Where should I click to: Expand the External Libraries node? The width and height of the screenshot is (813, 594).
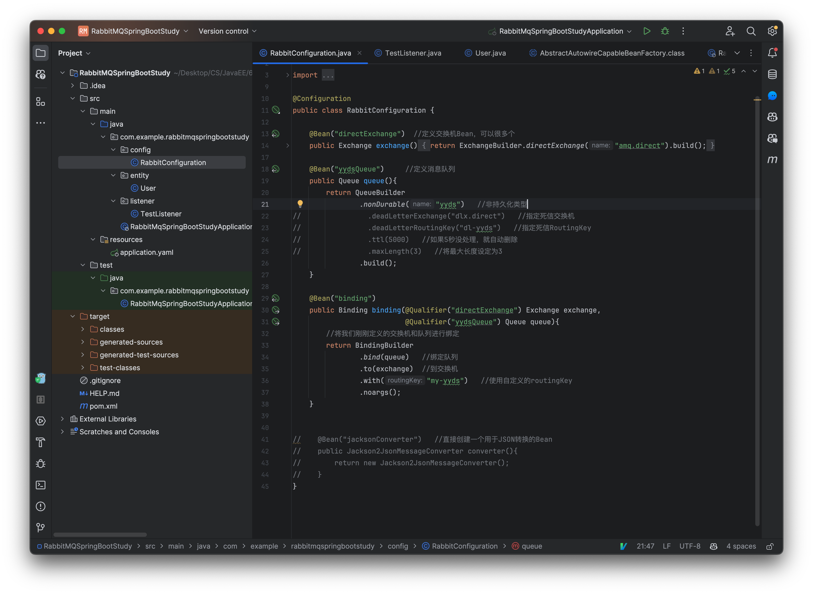[x=62, y=419]
